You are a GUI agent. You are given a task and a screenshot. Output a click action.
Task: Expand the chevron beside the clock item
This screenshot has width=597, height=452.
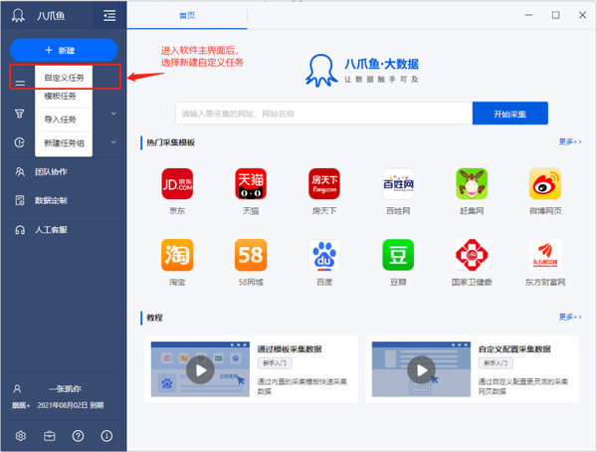click(x=113, y=142)
